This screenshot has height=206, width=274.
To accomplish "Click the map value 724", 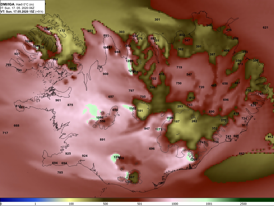I will click(244, 118).
